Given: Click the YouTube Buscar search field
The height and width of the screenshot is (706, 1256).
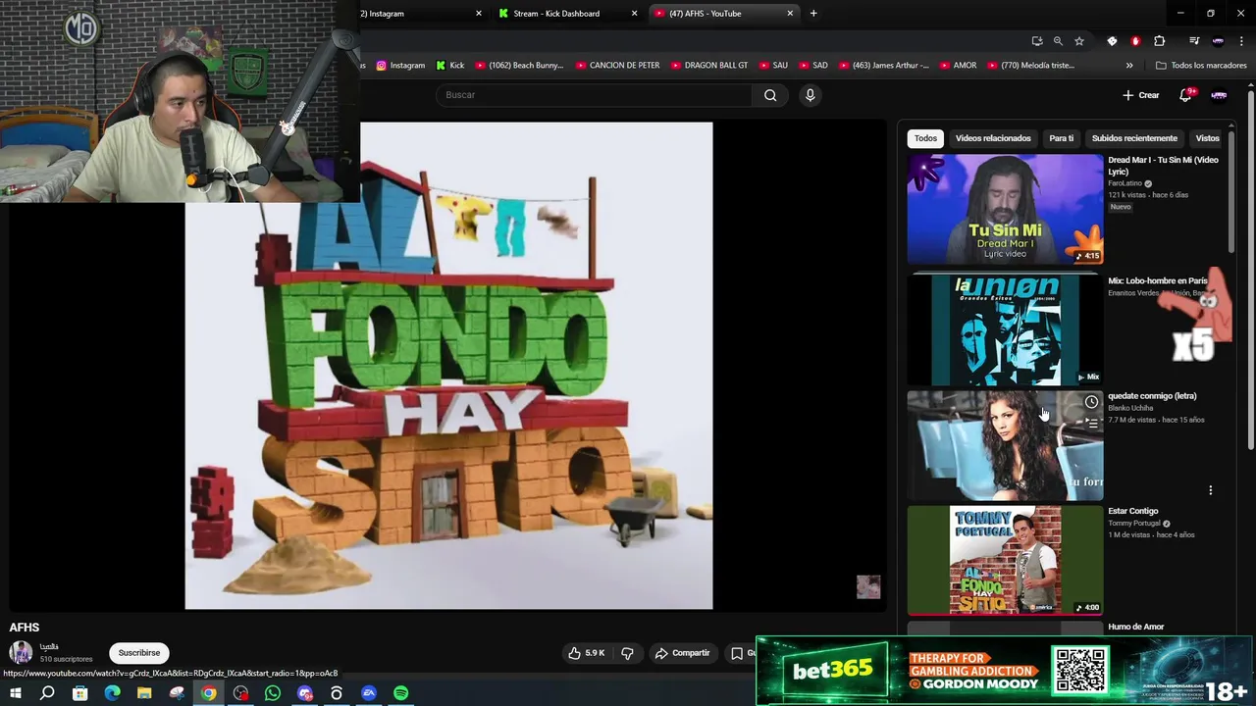Looking at the screenshot, I should [x=594, y=95].
